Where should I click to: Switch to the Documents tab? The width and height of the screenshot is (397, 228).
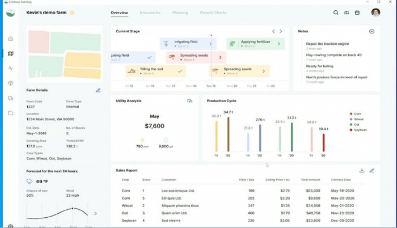click(x=150, y=12)
